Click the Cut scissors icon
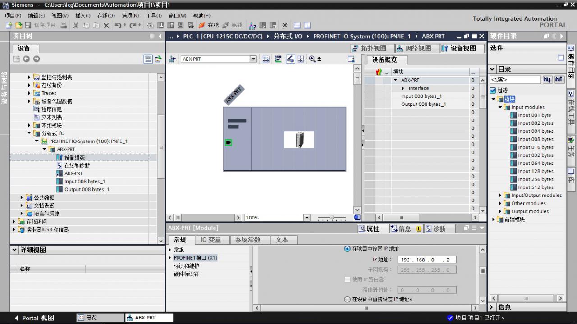This screenshot has height=324, width=577. 76,25
